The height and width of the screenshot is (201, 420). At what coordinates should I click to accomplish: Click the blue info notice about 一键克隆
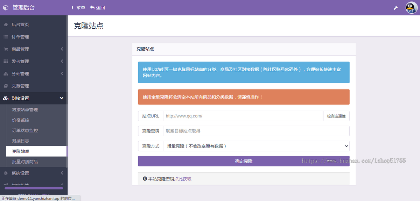[x=244, y=72]
